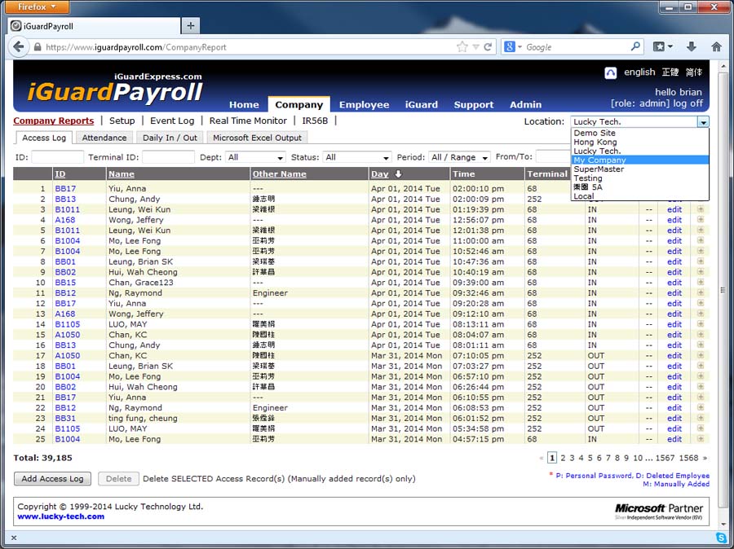Open the Daily In / Out tab

[x=170, y=138]
